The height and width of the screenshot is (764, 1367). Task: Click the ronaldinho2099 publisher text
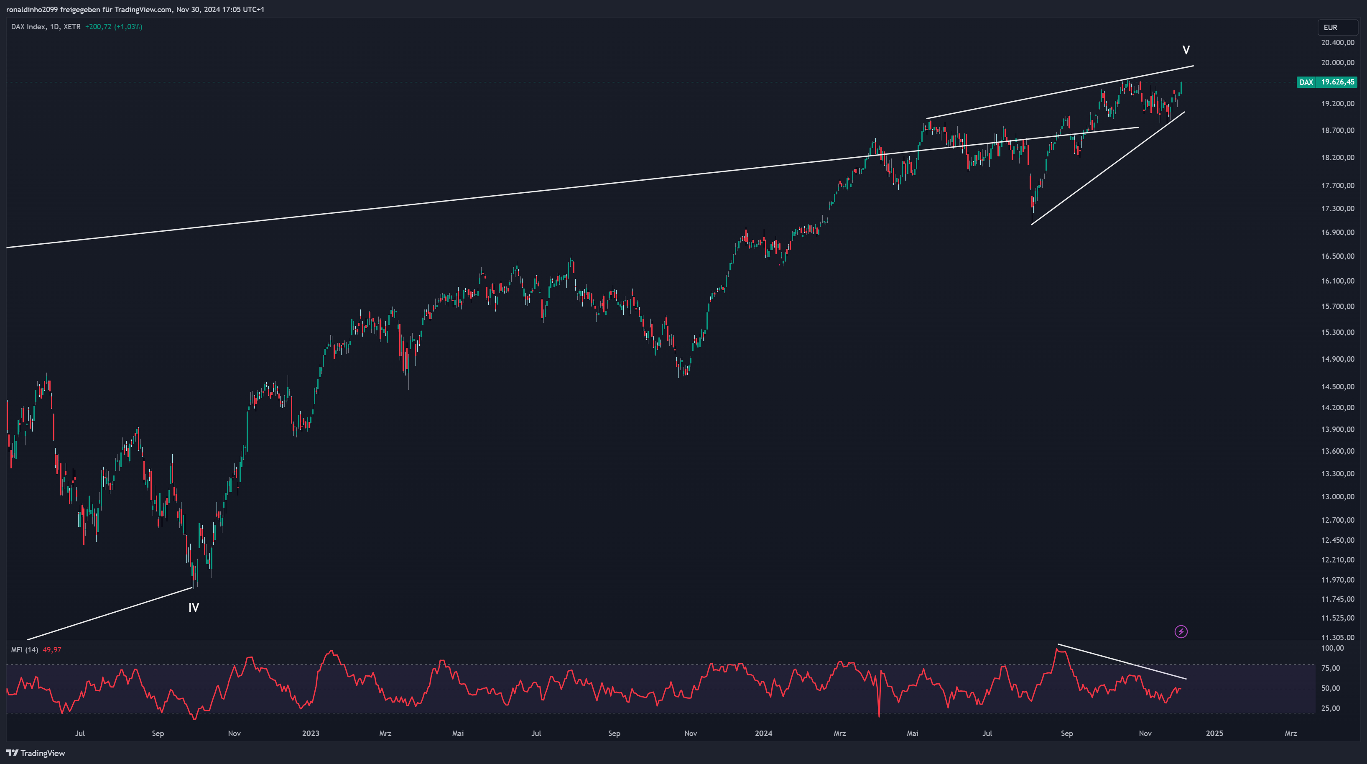pos(32,10)
